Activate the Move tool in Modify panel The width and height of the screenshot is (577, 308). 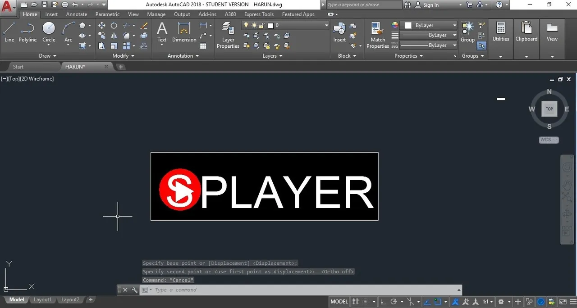point(102,26)
